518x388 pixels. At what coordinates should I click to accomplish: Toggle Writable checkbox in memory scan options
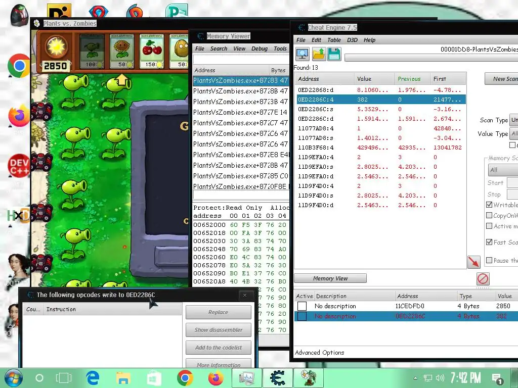489,205
